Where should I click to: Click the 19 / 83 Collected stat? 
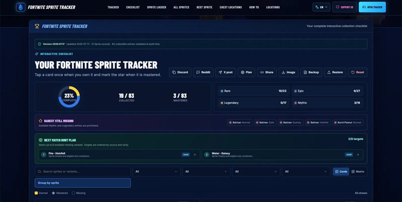pos(127,97)
